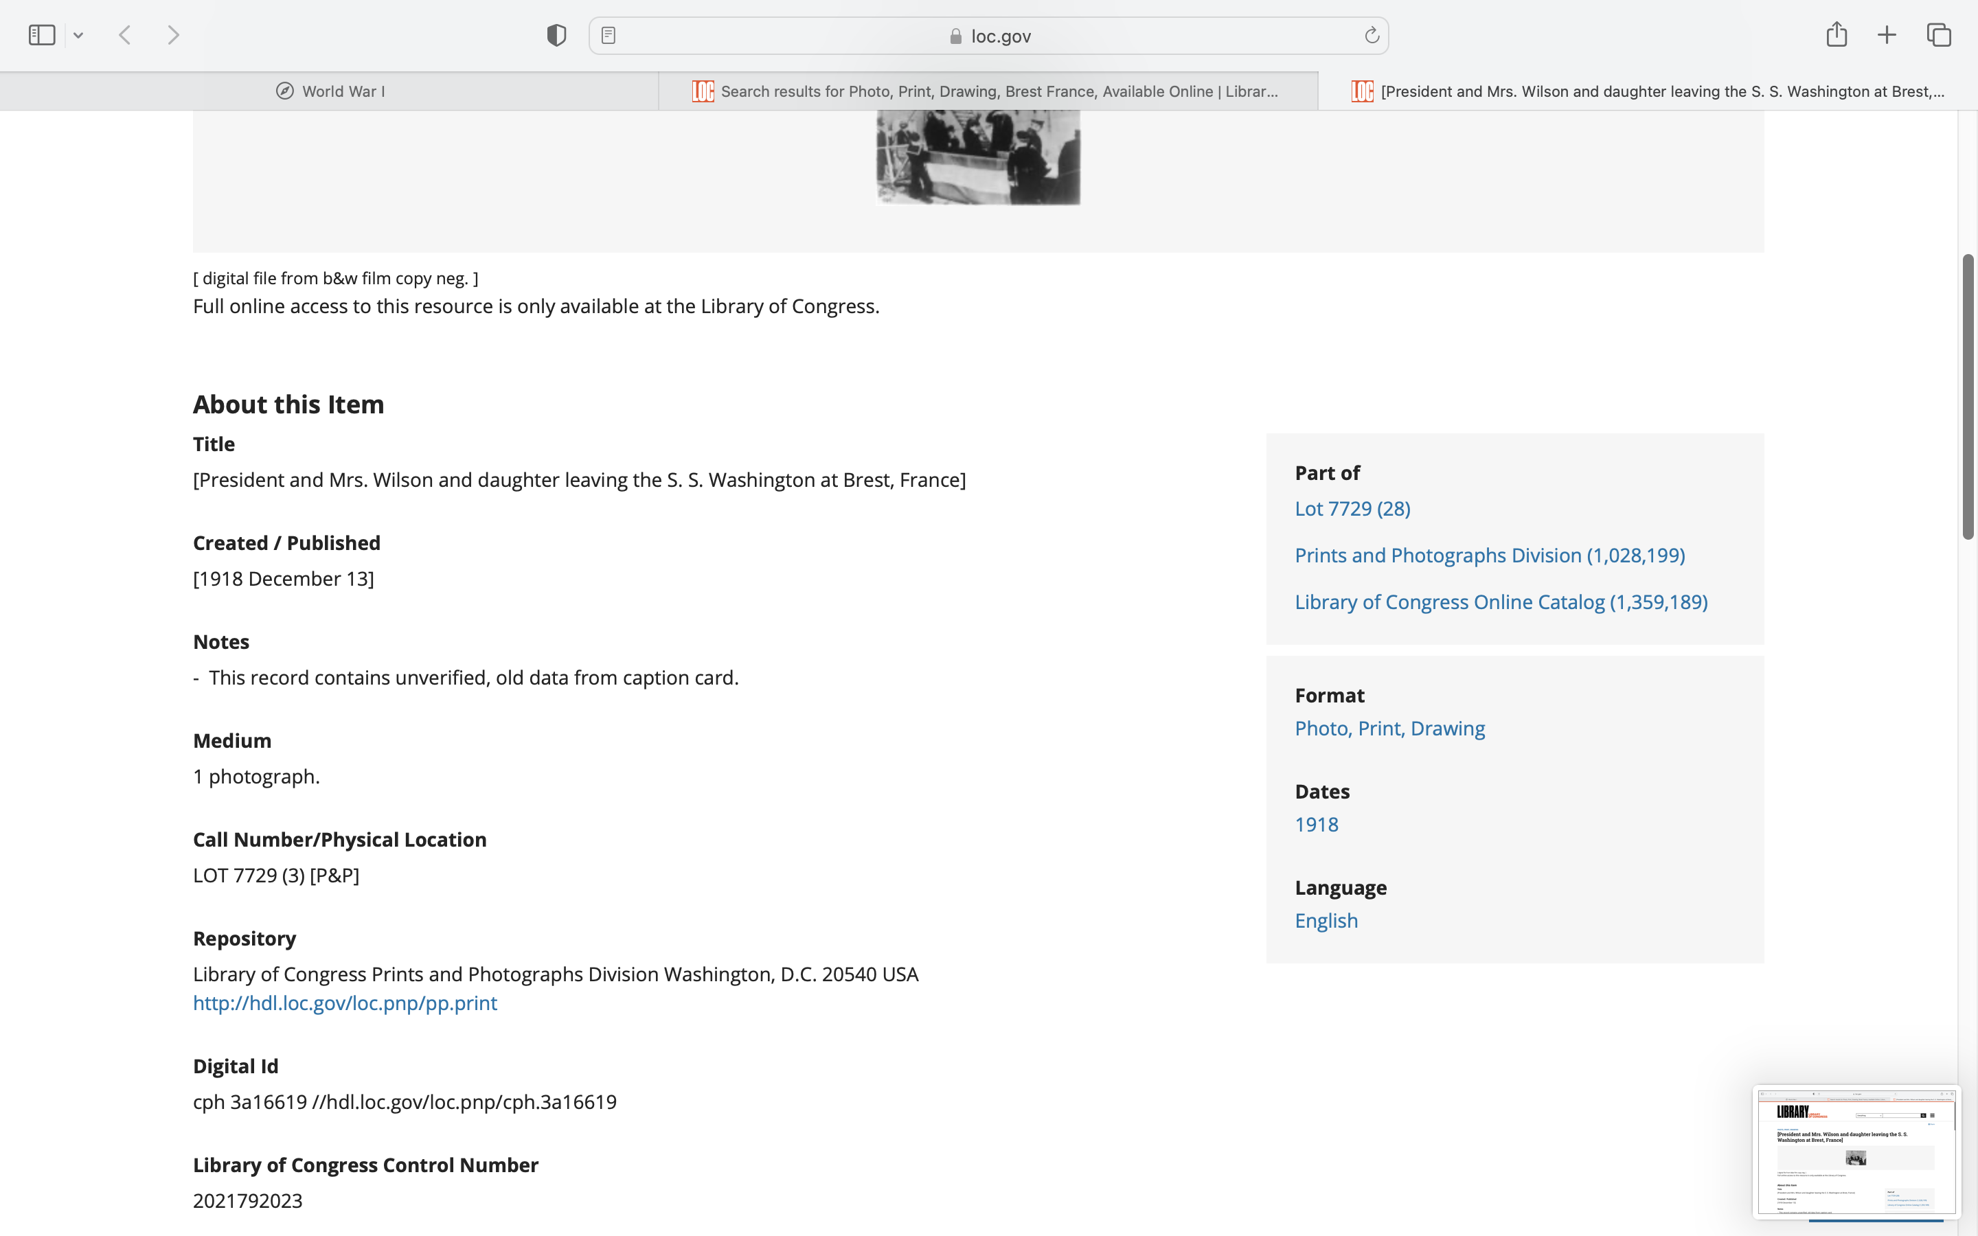This screenshot has height=1236, width=1978.
Task: Open the Lot 7729 (28) link
Action: pyautogui.click(x=1352, y=508)
